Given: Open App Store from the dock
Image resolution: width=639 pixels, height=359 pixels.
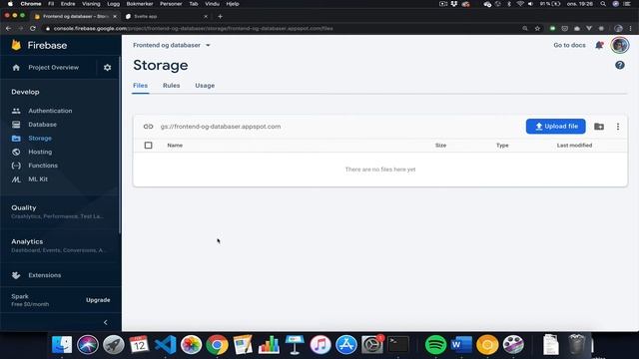Looking at the screenshot, I should tap(346, 345).
